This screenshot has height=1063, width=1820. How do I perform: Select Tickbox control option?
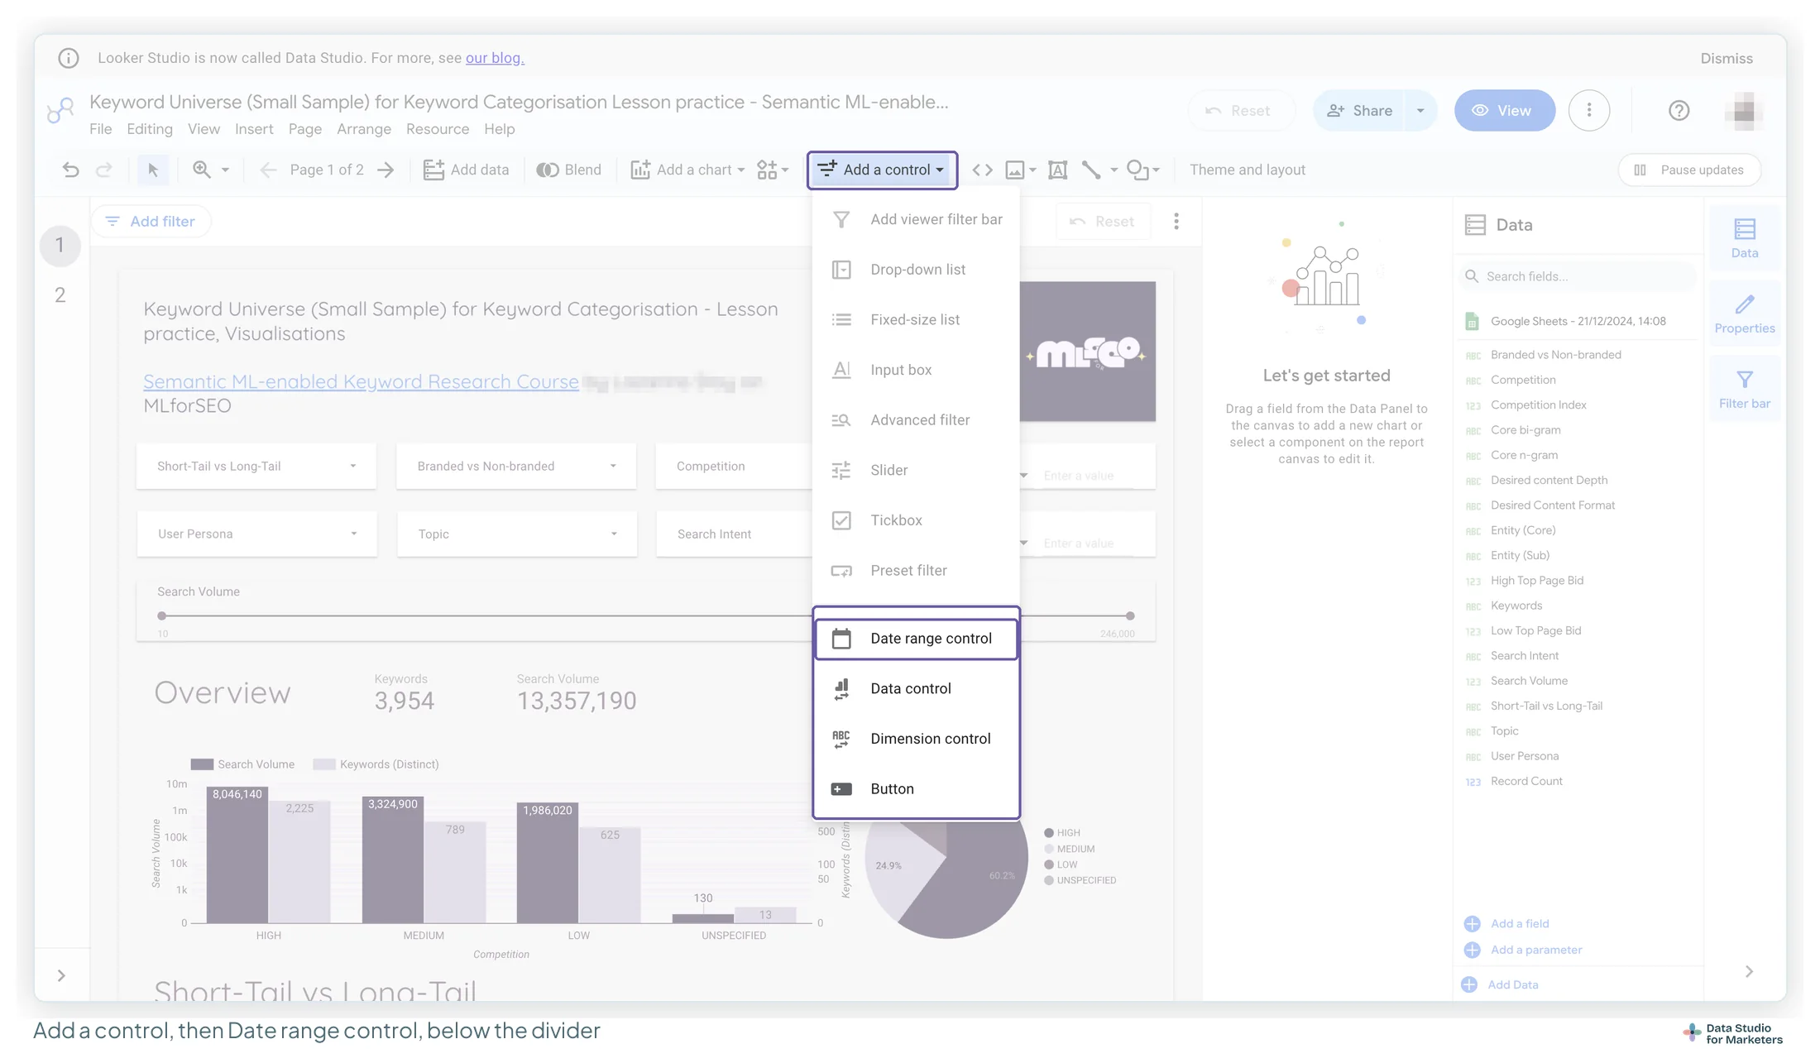[917, 520]
